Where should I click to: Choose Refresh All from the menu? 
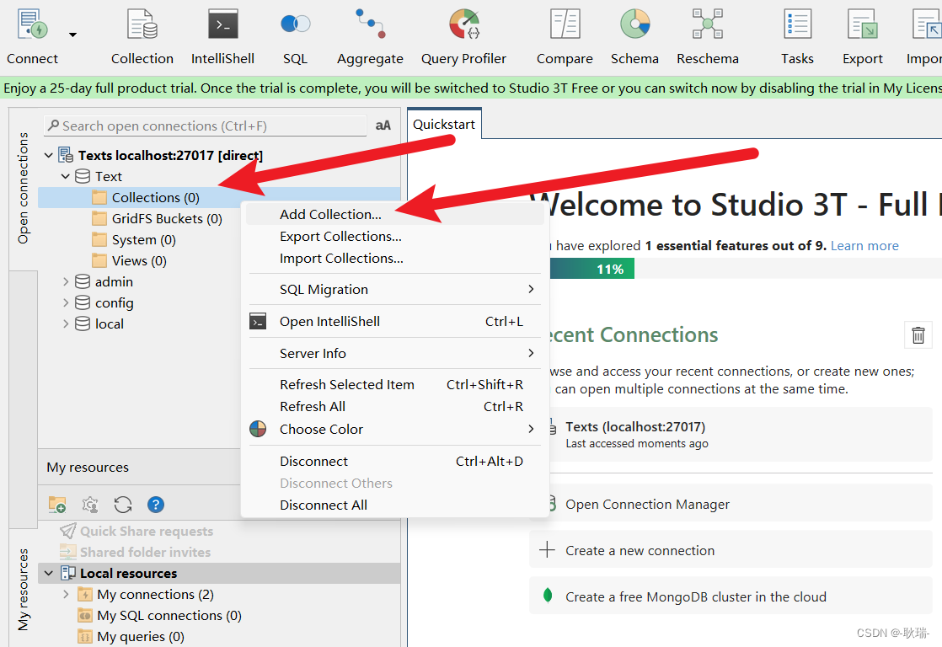pos(394,407)
